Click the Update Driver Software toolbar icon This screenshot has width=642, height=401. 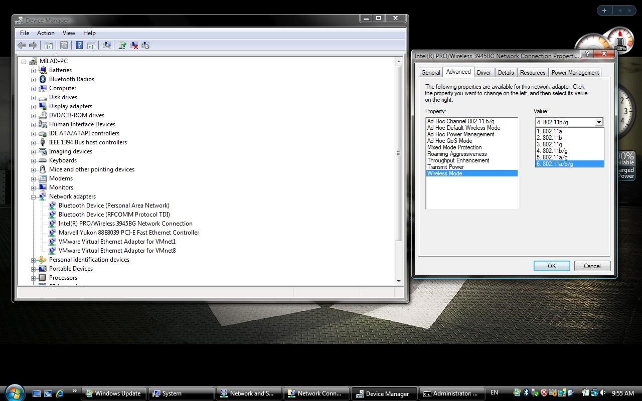[x=122, y=46]
